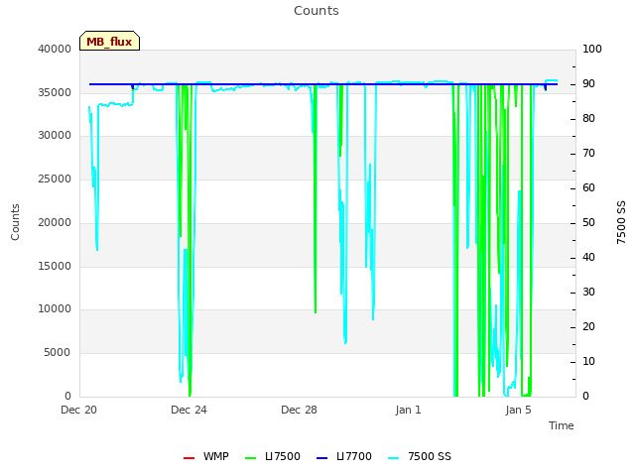Click the left Counts axis title

click(x=15, y=222)
